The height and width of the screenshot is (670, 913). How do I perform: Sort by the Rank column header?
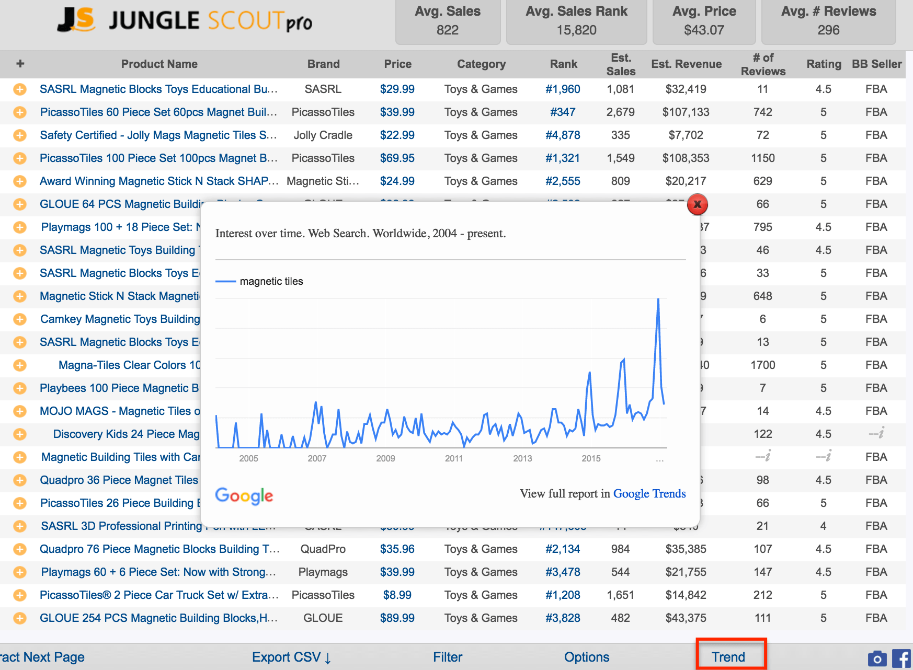click(563, 64)
